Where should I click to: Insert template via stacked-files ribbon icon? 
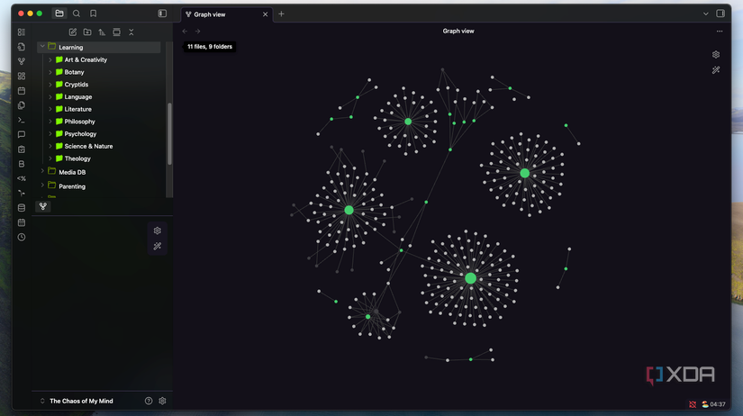[x=22, y=105]
